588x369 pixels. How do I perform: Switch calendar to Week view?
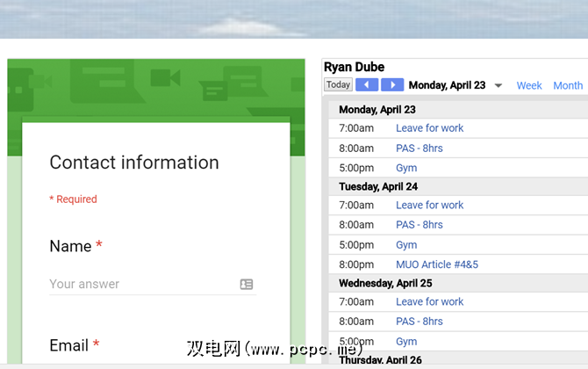click(528, 85)
